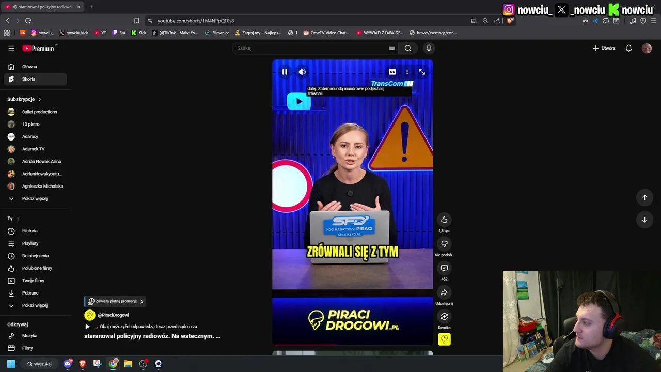Open the yellow sound source thumbnail
Viewport: 661px width, 372px height.
[x=444, y=339]
